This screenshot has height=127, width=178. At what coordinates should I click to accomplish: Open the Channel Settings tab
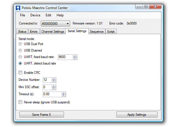pyautogui.click(x=53, y=31)
